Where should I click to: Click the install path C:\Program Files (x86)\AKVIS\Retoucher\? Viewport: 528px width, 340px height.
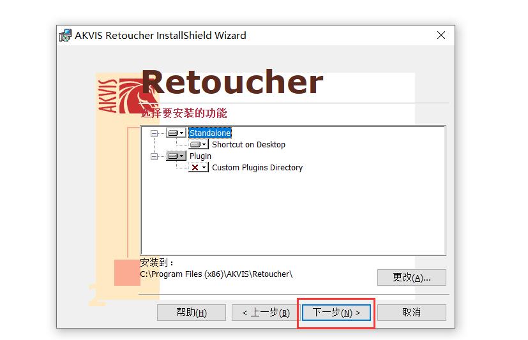coord(216,274)
